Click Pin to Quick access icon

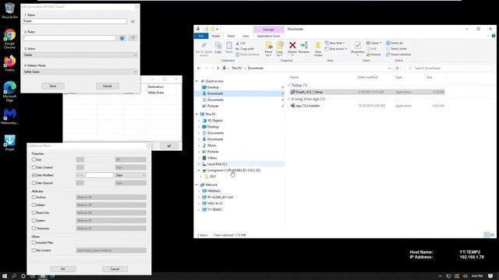point(203,48)
